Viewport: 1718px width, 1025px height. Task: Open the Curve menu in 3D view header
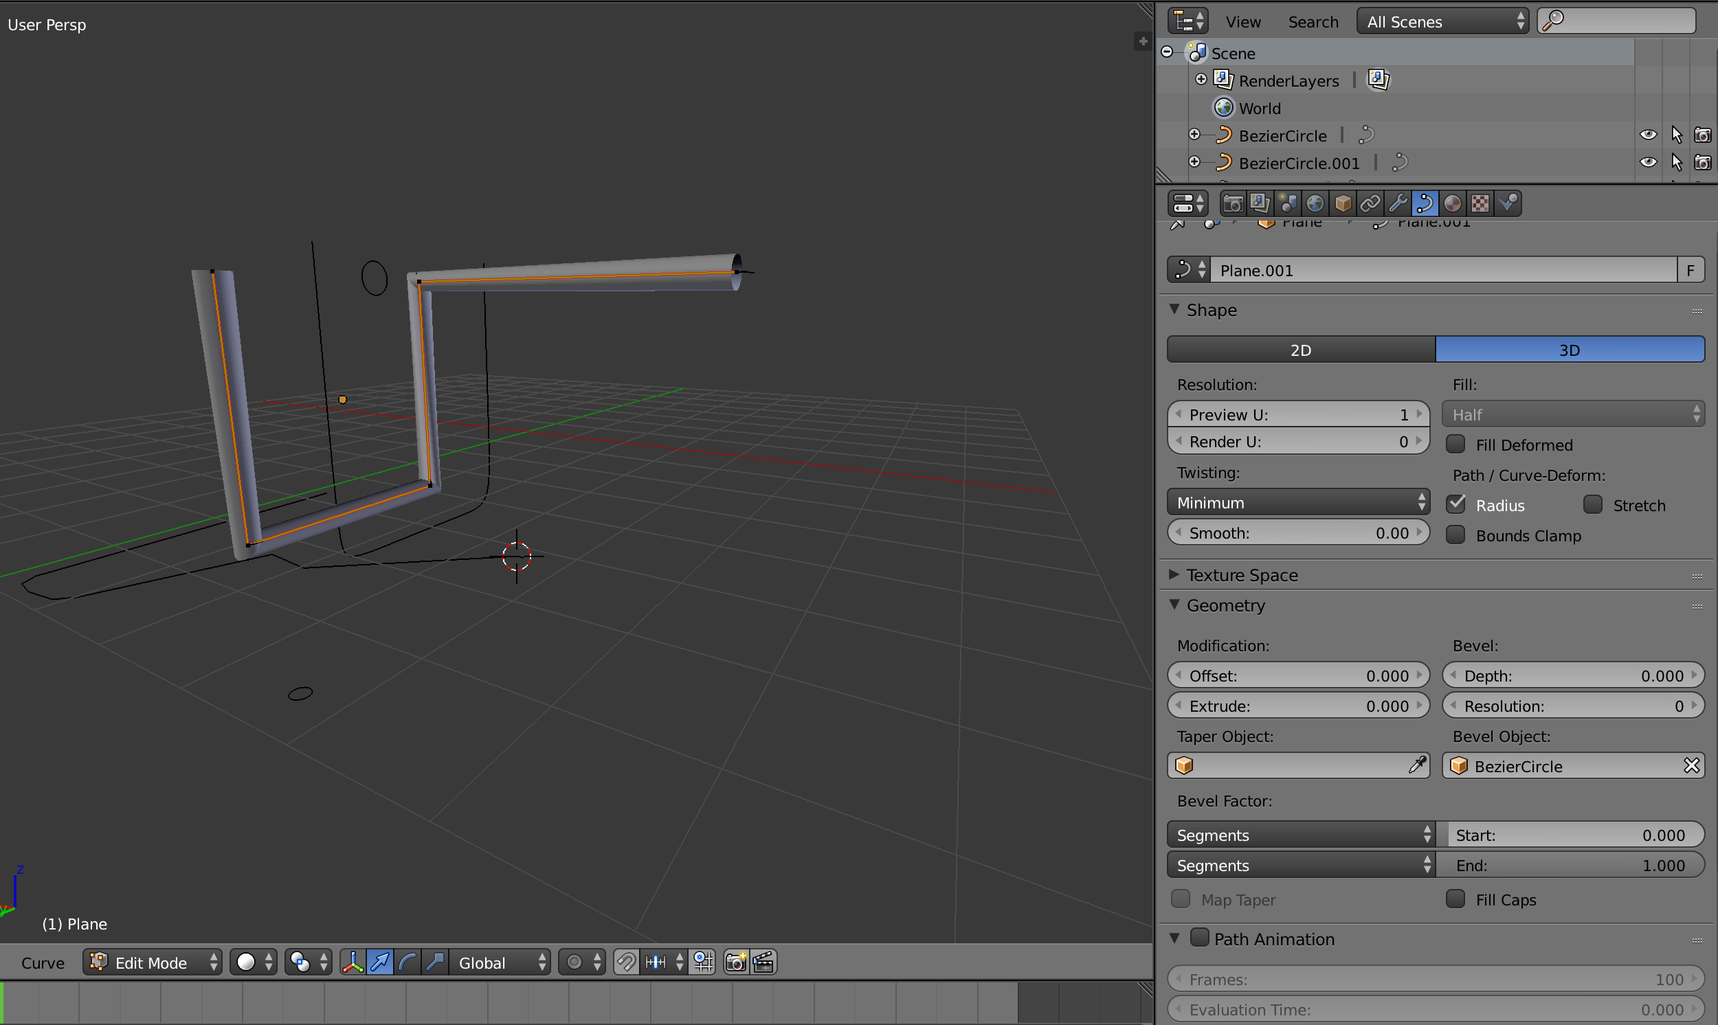43,963
